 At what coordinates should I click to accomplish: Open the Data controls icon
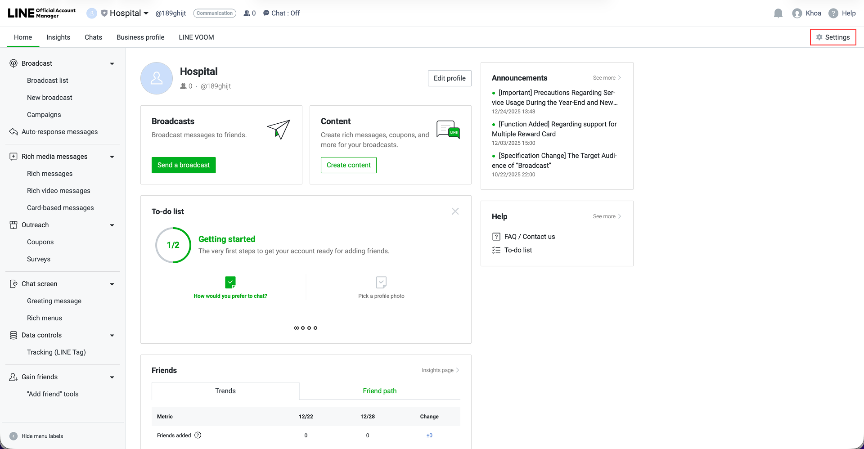tap(13, 335)
